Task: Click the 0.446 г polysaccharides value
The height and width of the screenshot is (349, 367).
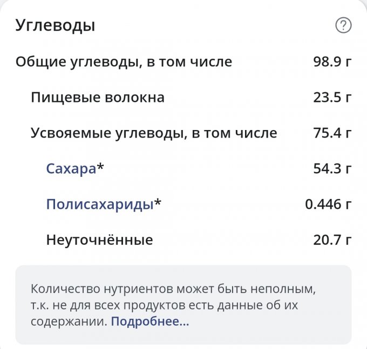Action: 328,204
